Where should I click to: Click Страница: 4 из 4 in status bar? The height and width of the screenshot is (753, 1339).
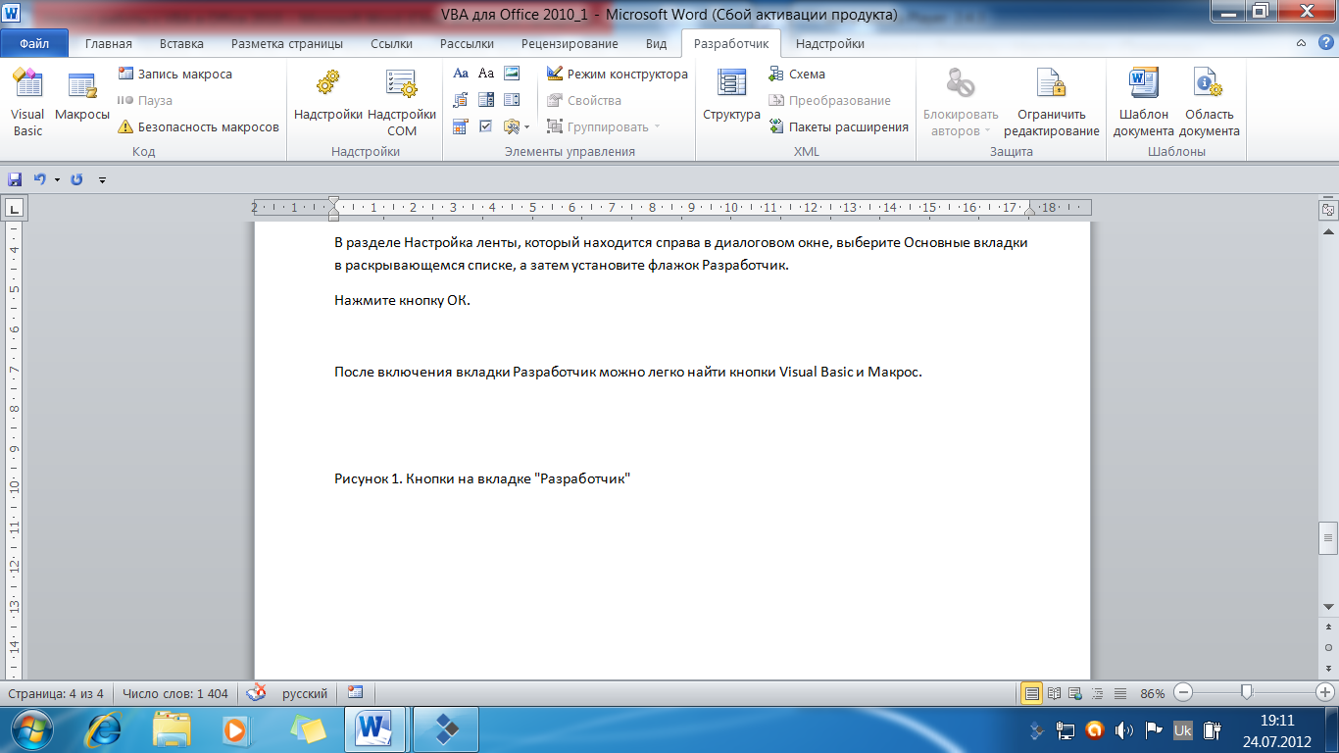pos(56,693)
